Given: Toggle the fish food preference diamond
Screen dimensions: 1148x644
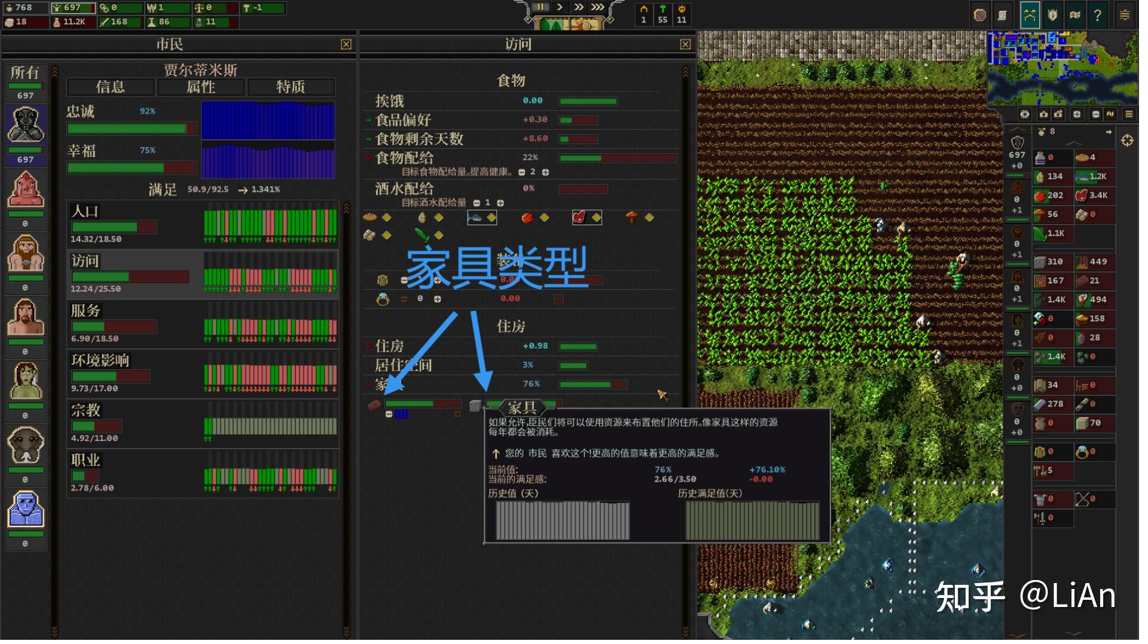Looking at the screenshot, I should 491,217.
